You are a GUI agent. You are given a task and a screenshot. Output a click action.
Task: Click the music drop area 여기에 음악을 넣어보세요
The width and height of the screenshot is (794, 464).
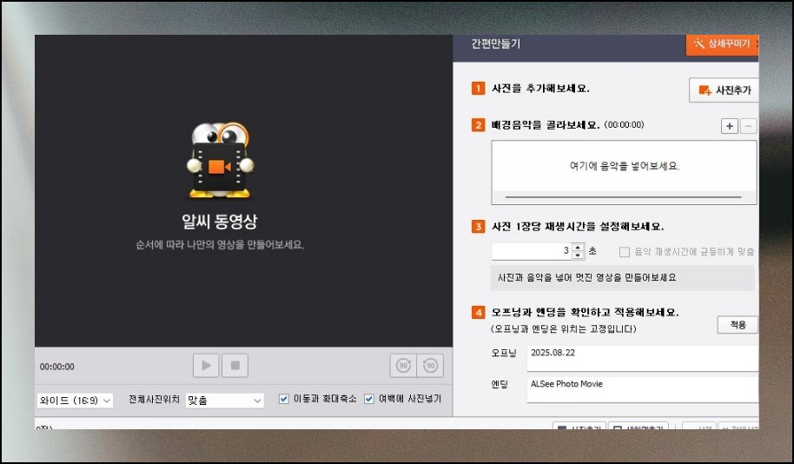[625, 172]
